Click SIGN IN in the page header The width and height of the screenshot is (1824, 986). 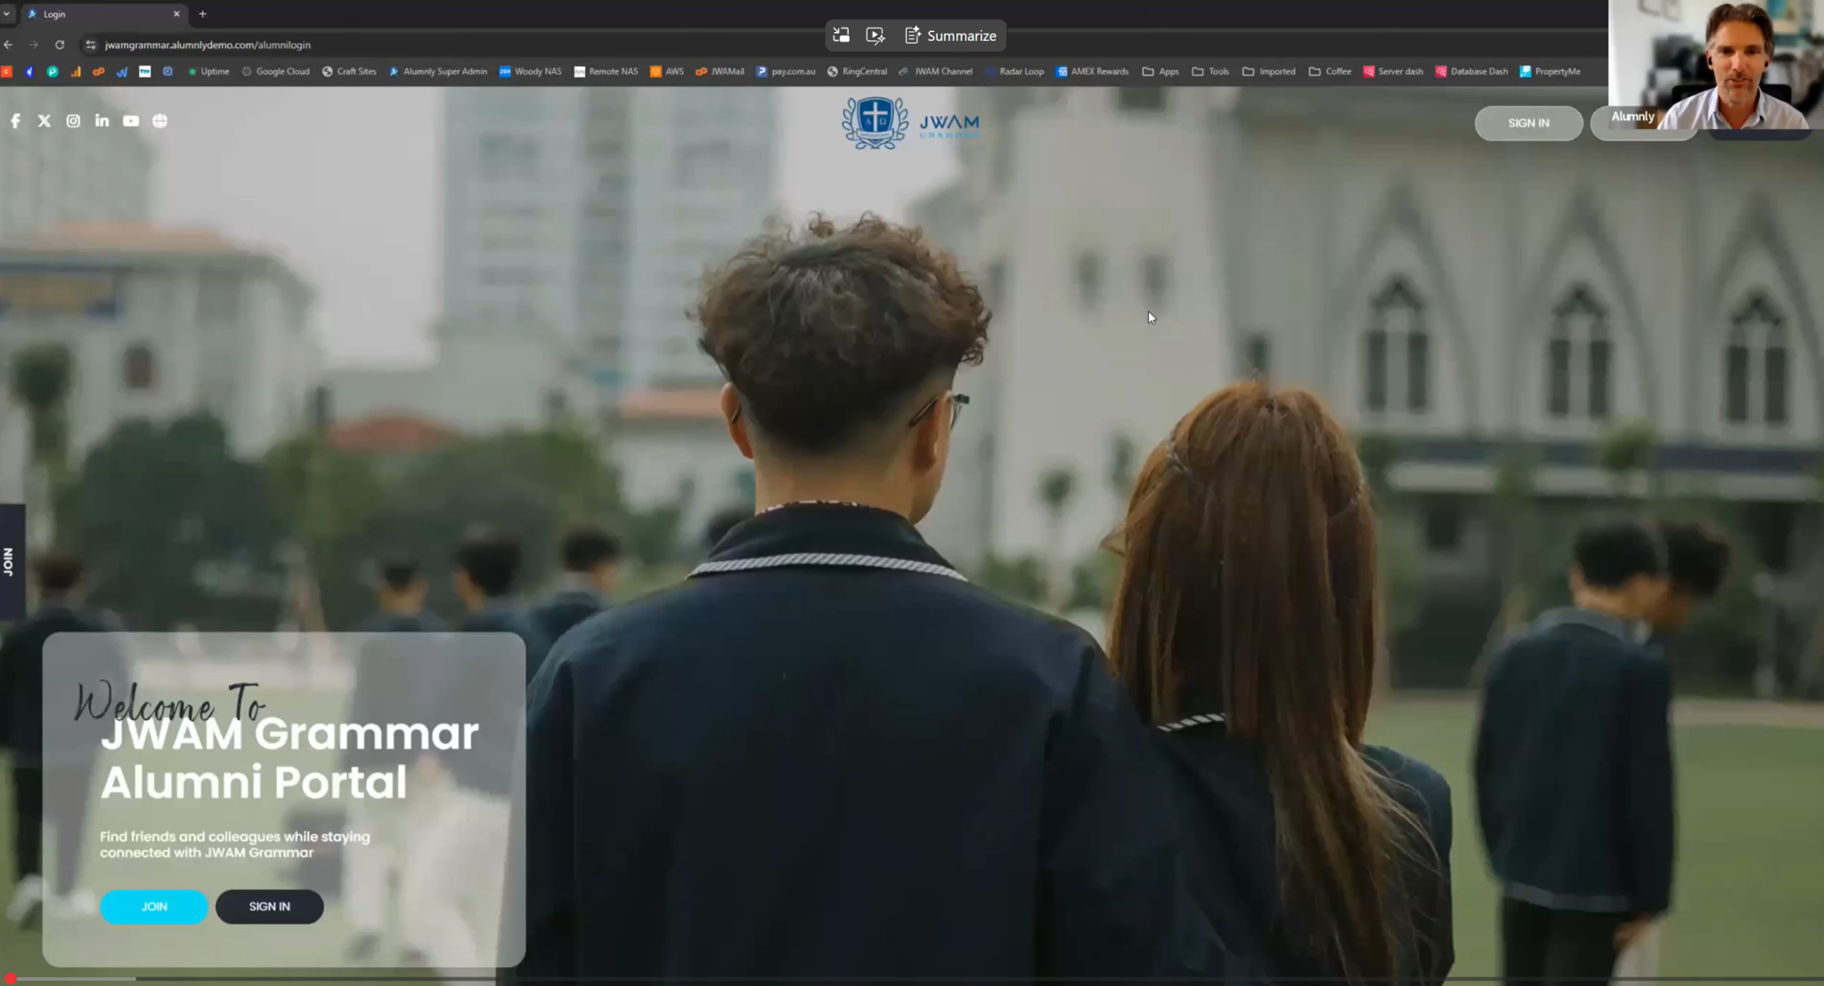pyautogui.click(x=1528, y=123)
